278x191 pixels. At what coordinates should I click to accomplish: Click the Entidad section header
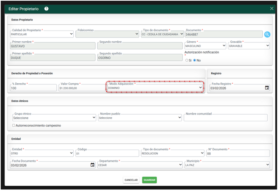(x=16, y=139)
